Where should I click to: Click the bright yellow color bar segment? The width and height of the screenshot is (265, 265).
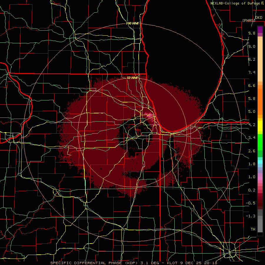(260, 126)
